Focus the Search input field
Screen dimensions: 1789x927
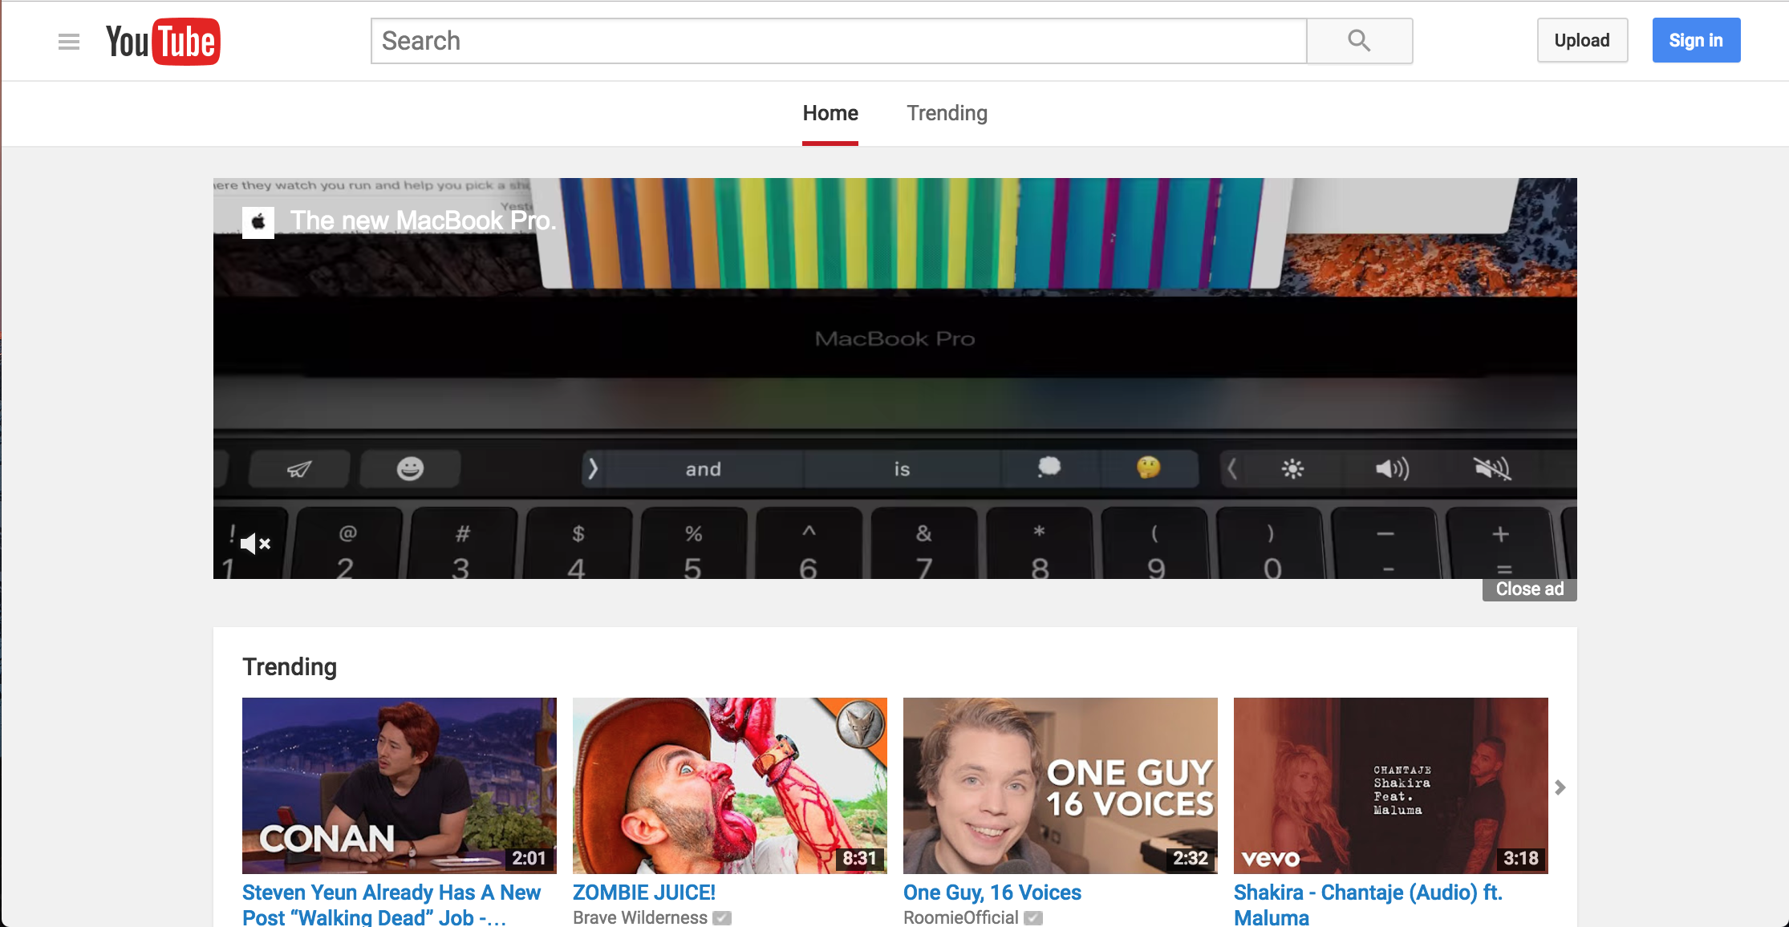(x=839, y=41)
